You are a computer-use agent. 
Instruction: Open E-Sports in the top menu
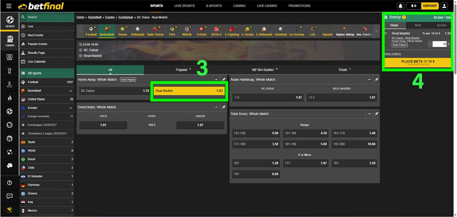[x=214, y=6]
